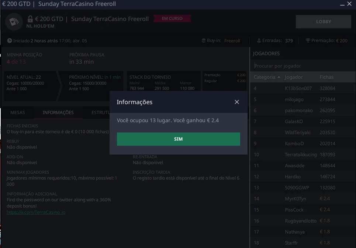
Task: Click the Procurar por jogador search field
Action: click(x=303, y=66)
